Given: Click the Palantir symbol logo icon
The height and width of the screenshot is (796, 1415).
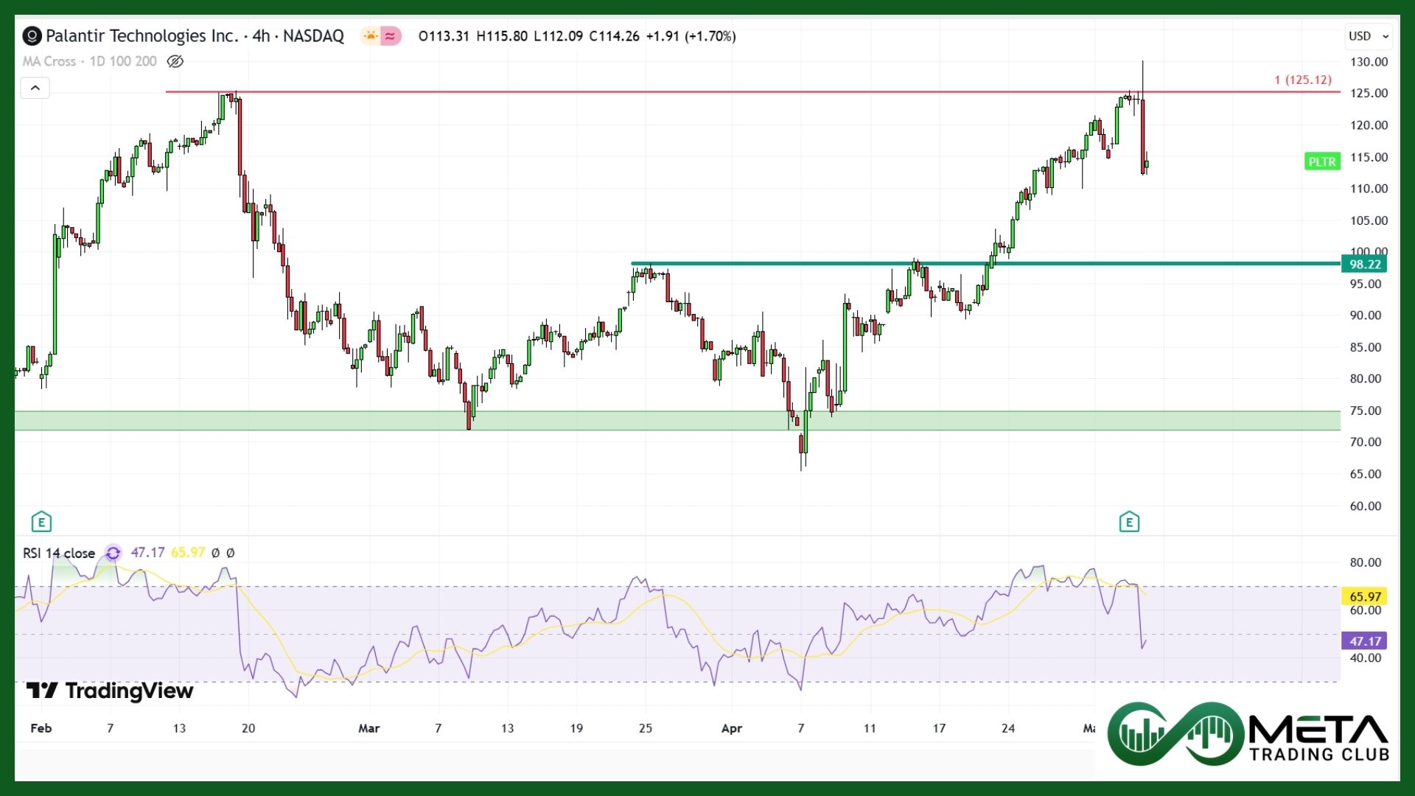Looking at the screenshot, I should pyautogui.click(x=32, y=35).
